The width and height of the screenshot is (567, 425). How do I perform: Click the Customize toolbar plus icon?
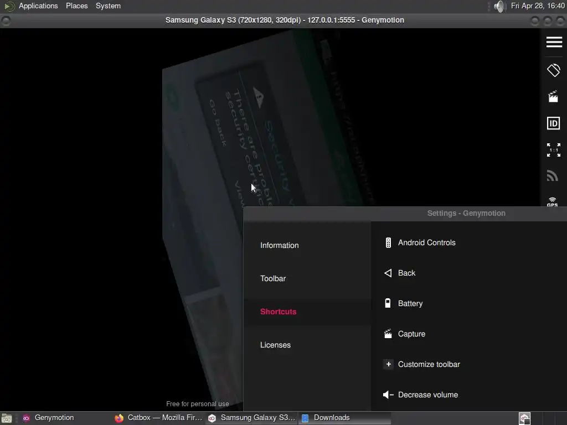pyautogui.click(x=388, y=364)
